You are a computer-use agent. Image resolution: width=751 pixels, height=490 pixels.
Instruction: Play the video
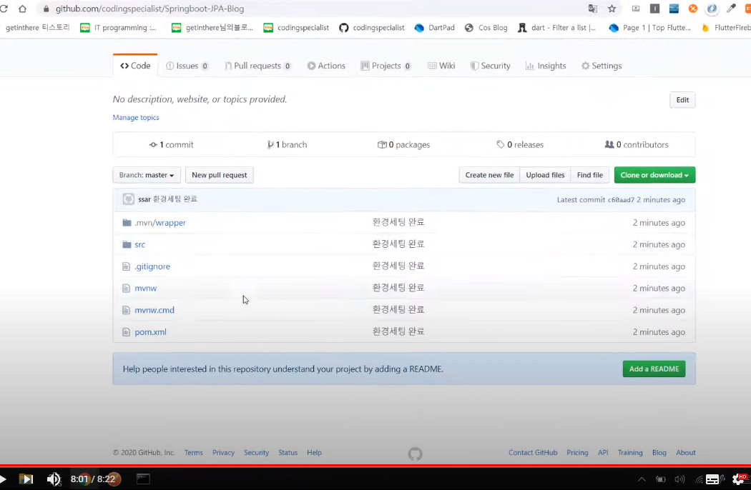3,479
